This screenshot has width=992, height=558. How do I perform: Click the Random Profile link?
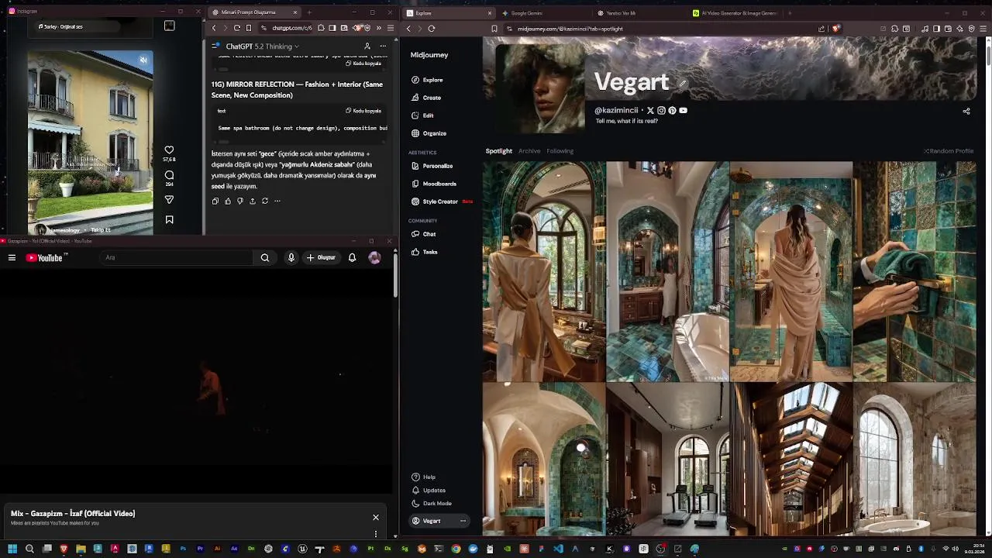(x=949, y=151)
